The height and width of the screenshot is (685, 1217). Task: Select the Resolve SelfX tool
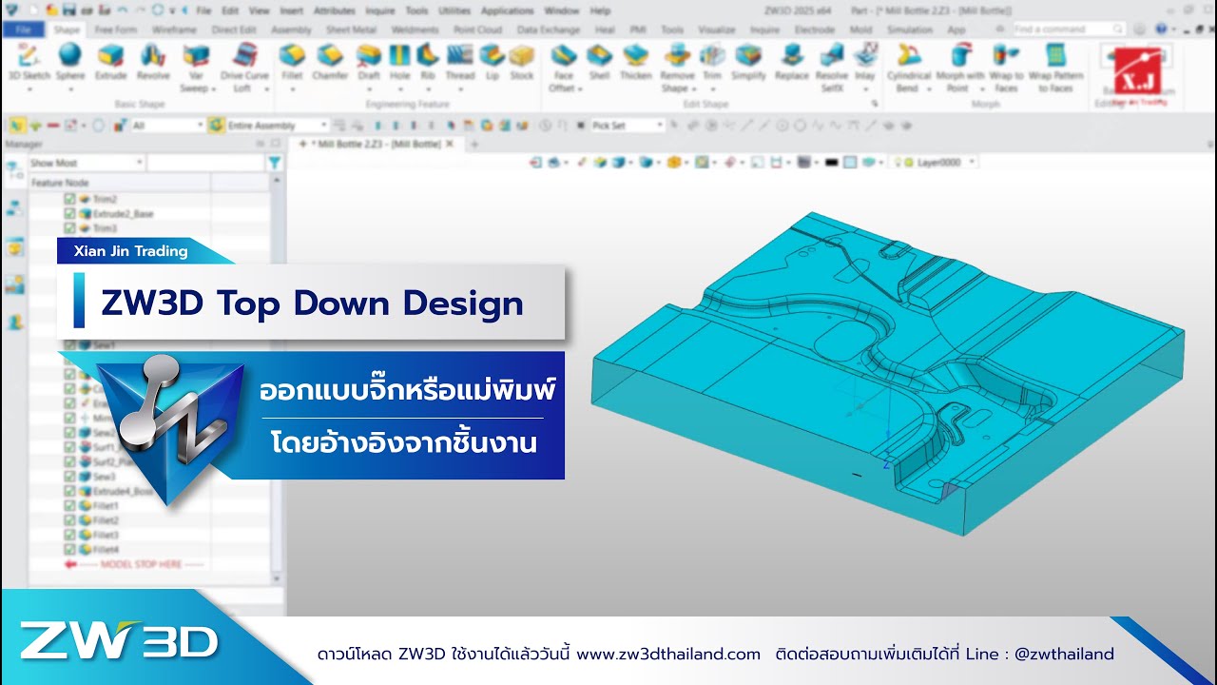pos(832,67)
